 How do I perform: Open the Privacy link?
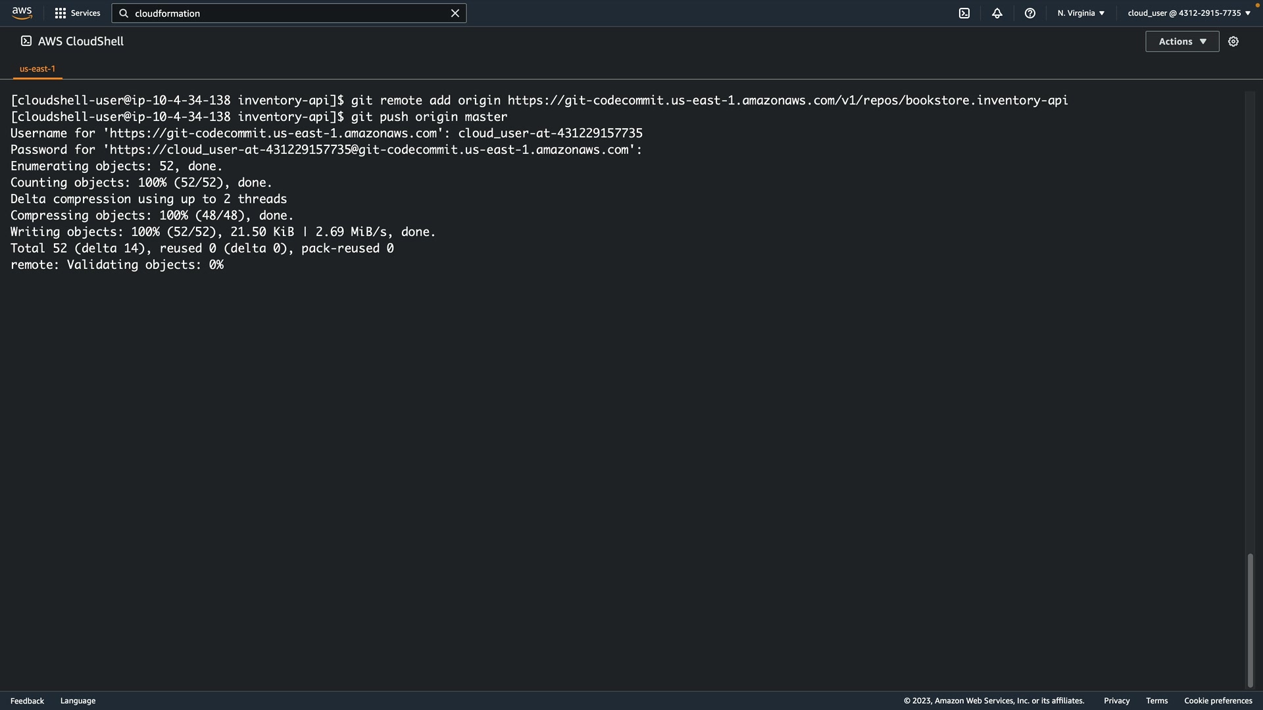[1116, 701]
